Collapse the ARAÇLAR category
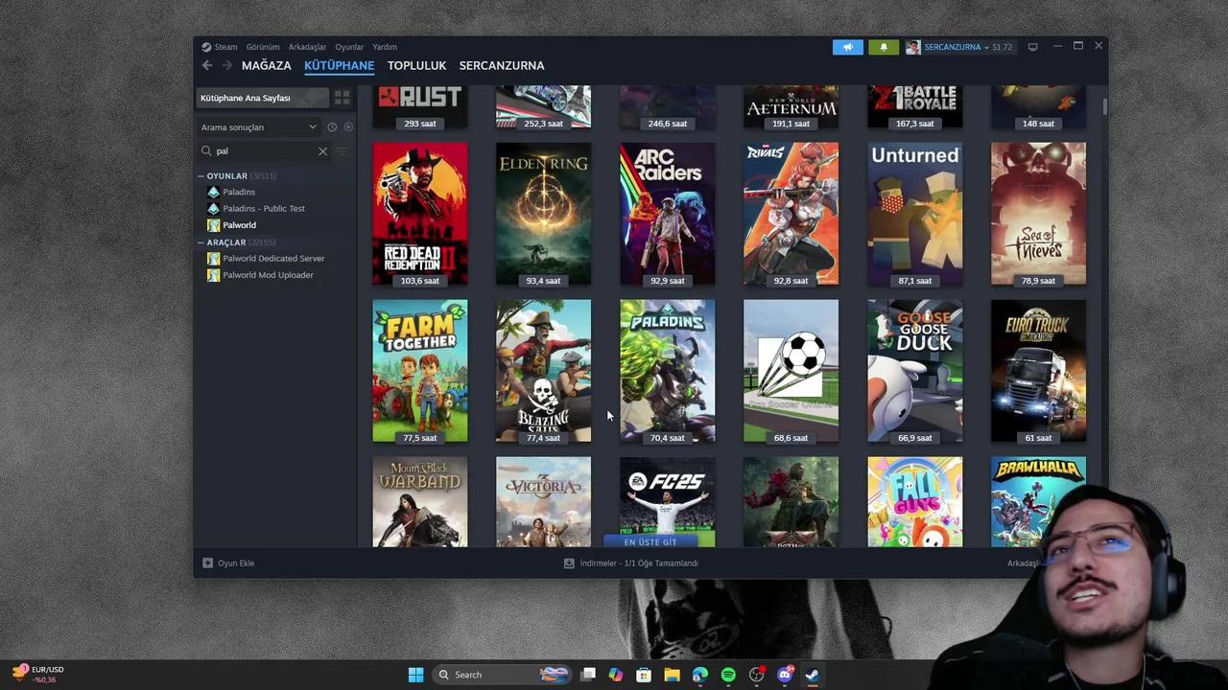Screen dimensions: 1228x690 (x=201, y=242)
